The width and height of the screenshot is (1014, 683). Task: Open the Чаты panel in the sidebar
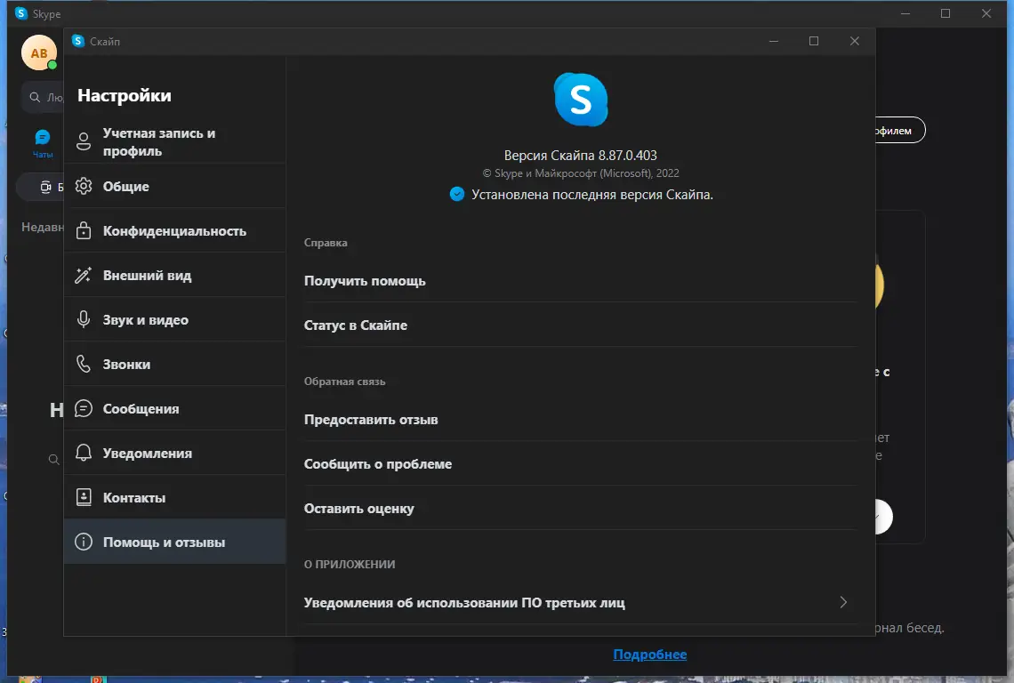tap(42, 137)
